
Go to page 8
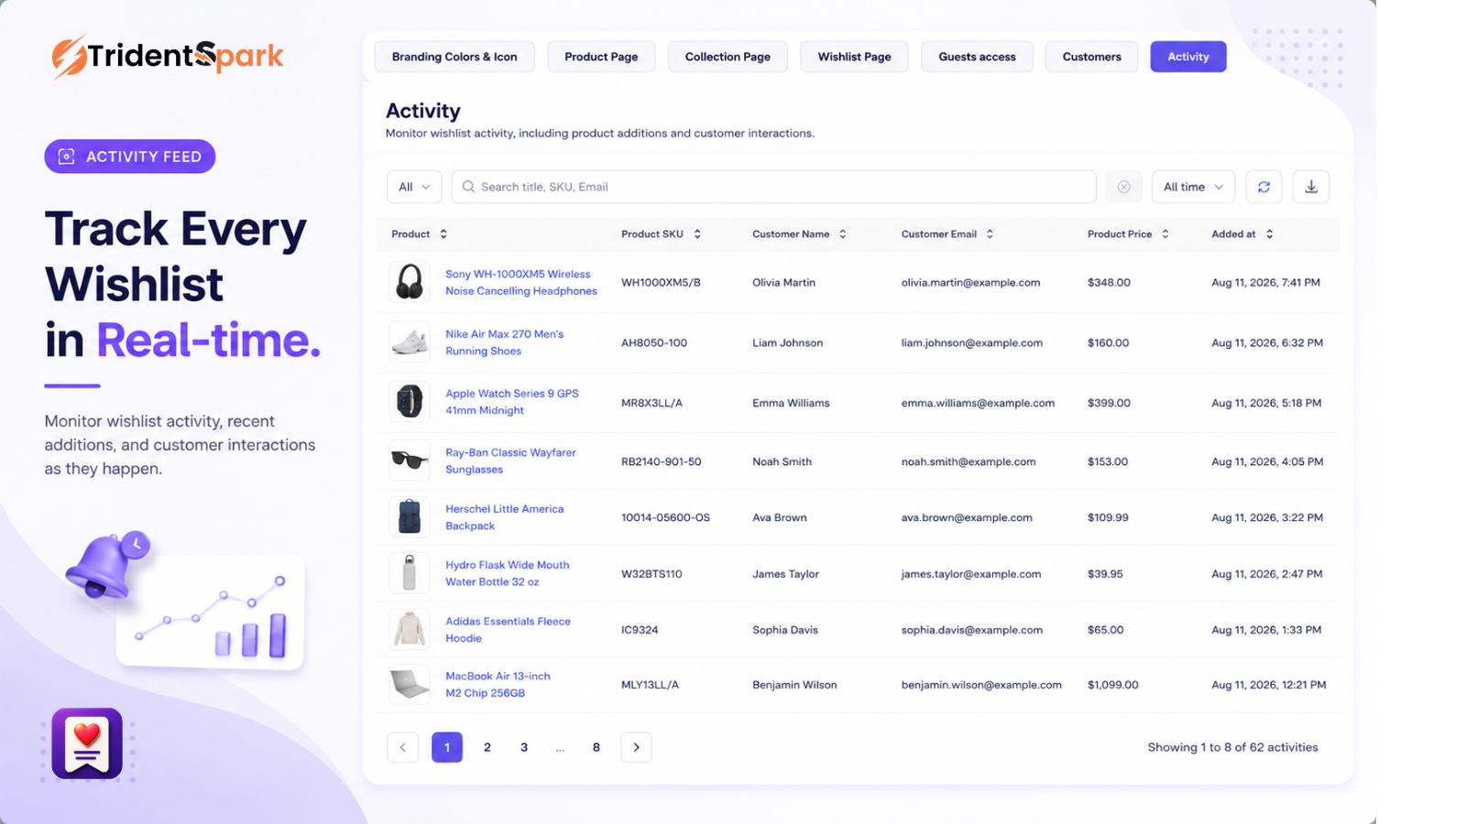[596, 747]
